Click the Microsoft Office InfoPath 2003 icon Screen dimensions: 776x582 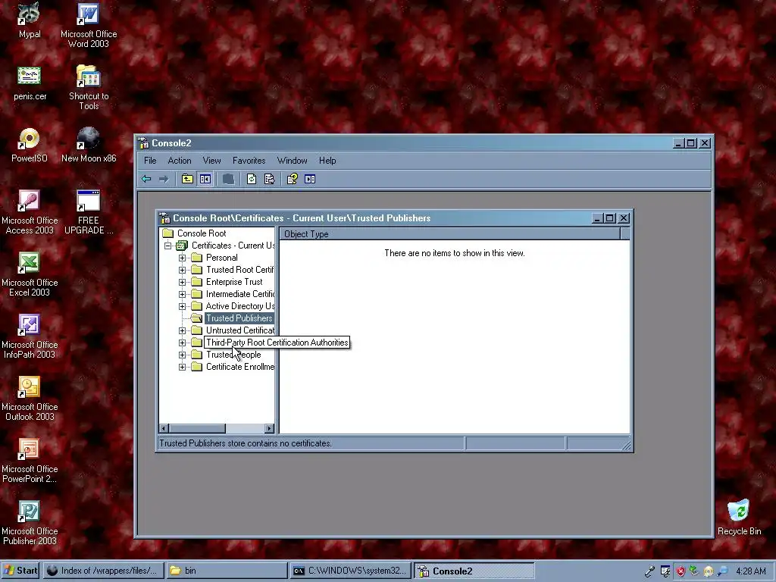(x=30, y=336)
